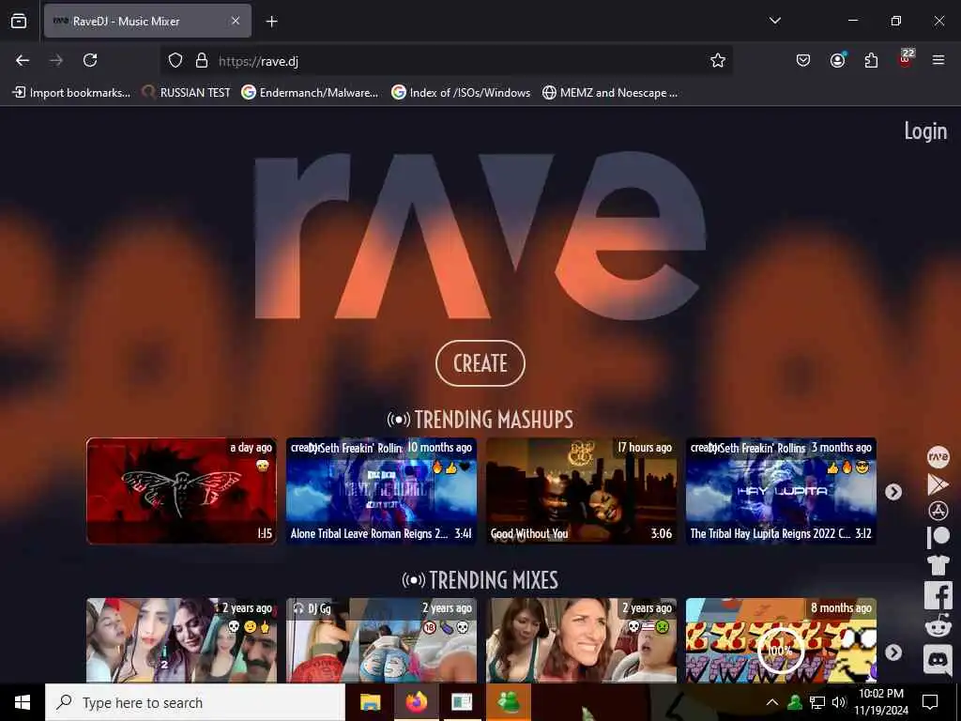List all tabs with the chevron
961x721 pixels.
[774, 21]
